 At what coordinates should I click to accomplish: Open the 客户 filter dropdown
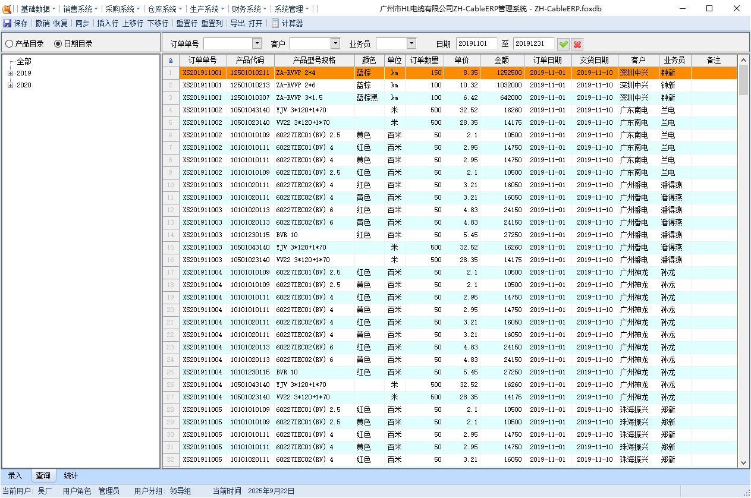[x=335, y=43]
